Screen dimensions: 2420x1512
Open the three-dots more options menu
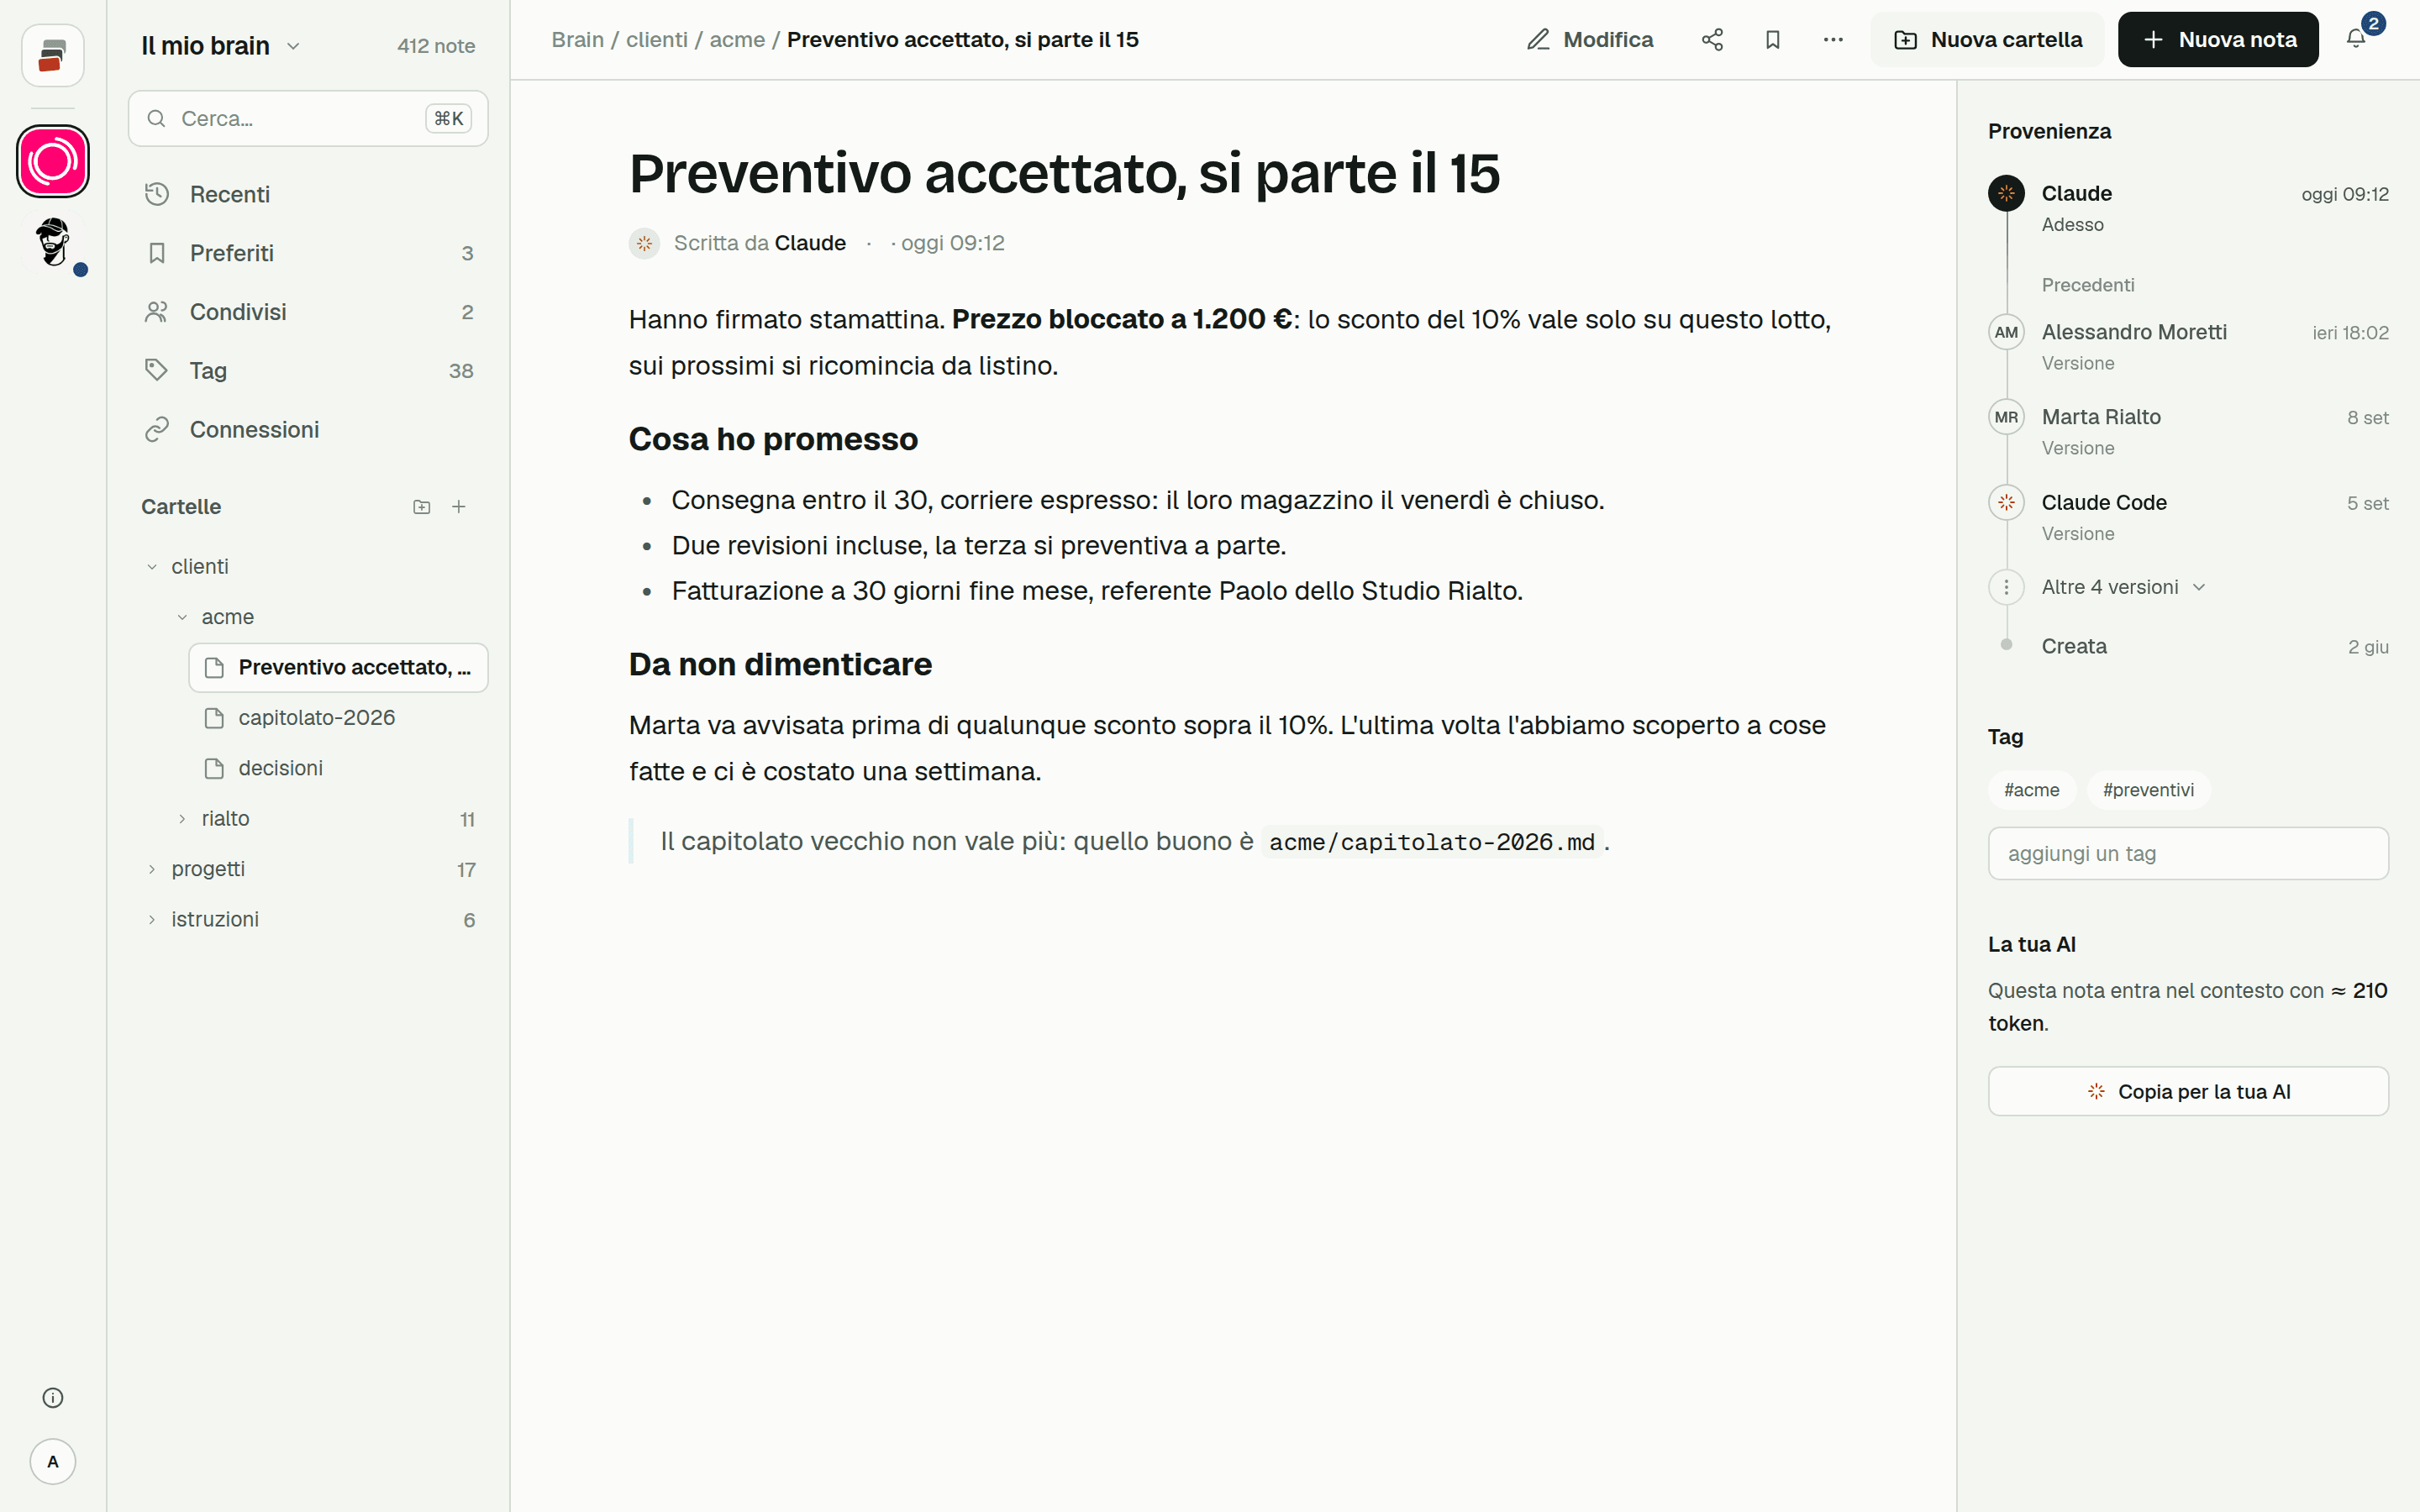pos(1832,40)
